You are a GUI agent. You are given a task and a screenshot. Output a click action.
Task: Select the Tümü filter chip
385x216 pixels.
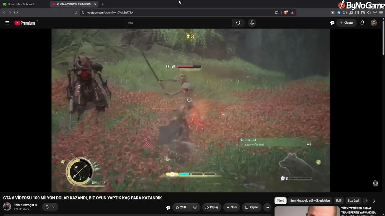[x=280, y=201]
